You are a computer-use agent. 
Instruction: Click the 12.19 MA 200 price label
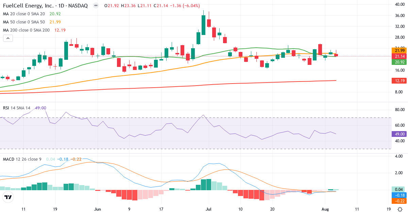[x=399, y=81]
